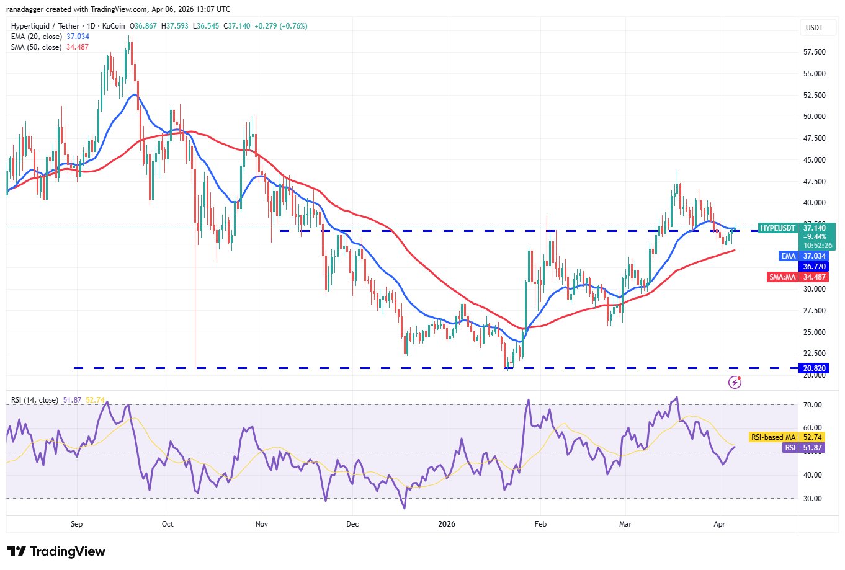Select the HYPEUSDT price tag
Screen dimensions: 845x570
777,228
